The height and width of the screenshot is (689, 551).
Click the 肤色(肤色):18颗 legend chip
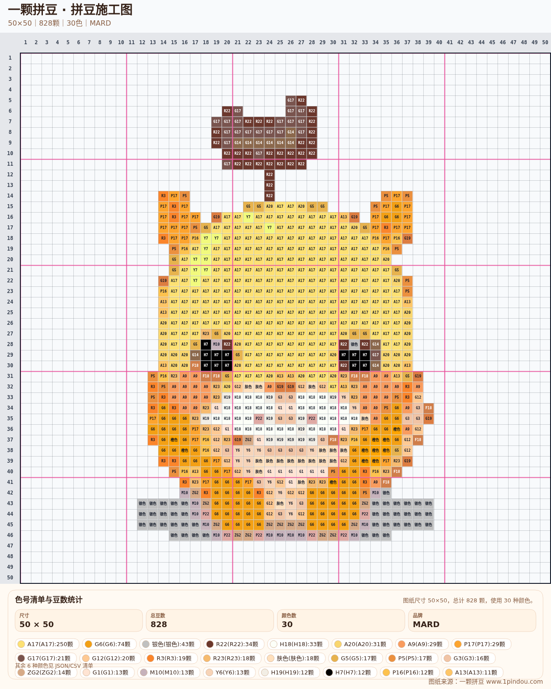(295, 658)
